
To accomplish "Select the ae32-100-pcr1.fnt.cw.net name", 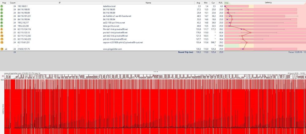I will [x=114, y=23].
